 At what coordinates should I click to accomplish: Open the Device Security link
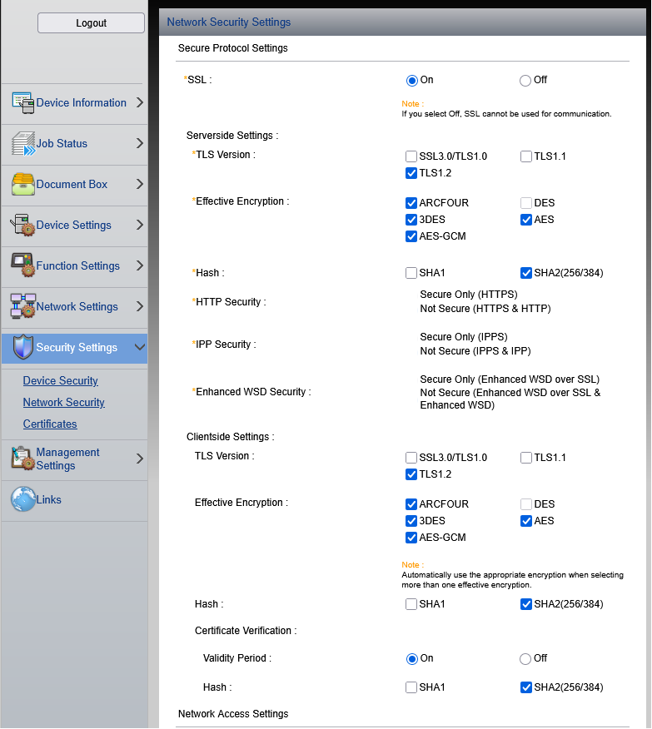(61, 381)
